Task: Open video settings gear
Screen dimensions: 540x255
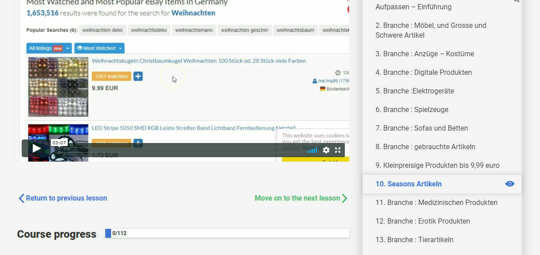Action: (326, 150)
